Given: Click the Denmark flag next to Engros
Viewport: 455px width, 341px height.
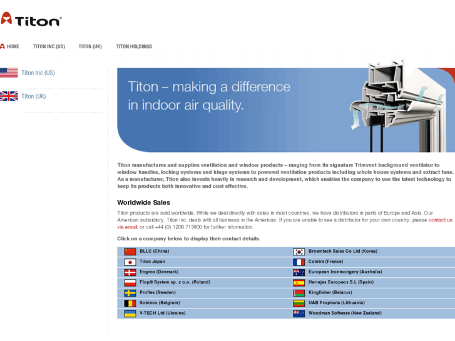Looking at the screenshot, I should (x=130, y=272).
